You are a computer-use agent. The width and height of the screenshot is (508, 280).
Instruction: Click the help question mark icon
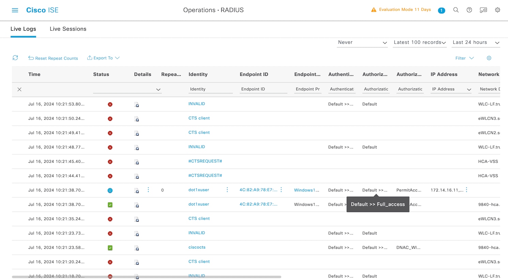click(469, 10)
